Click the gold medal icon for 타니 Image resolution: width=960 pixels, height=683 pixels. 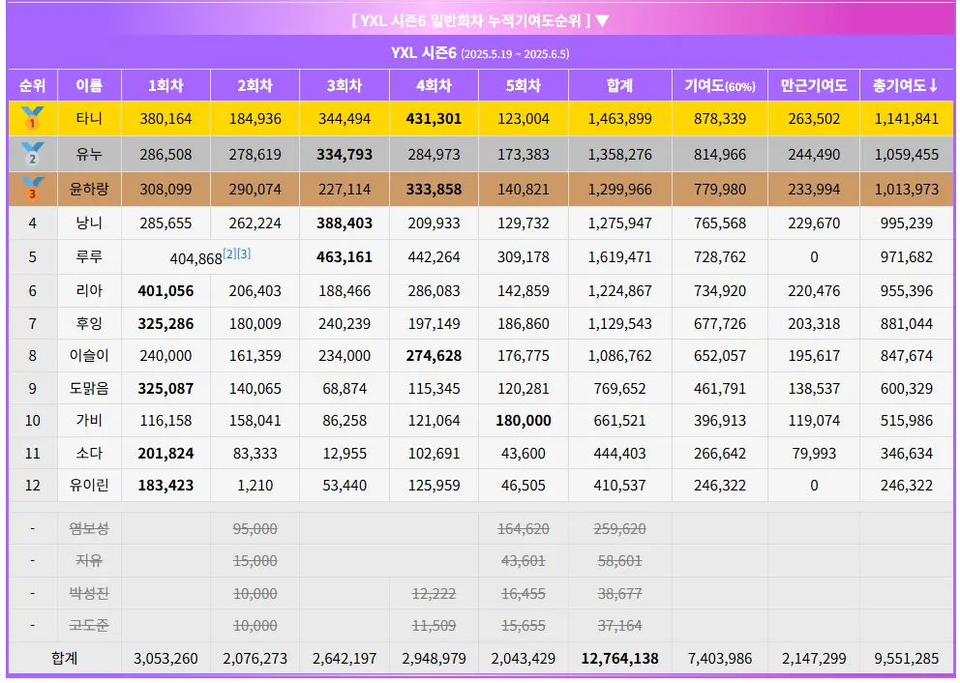tap(32, 118)
